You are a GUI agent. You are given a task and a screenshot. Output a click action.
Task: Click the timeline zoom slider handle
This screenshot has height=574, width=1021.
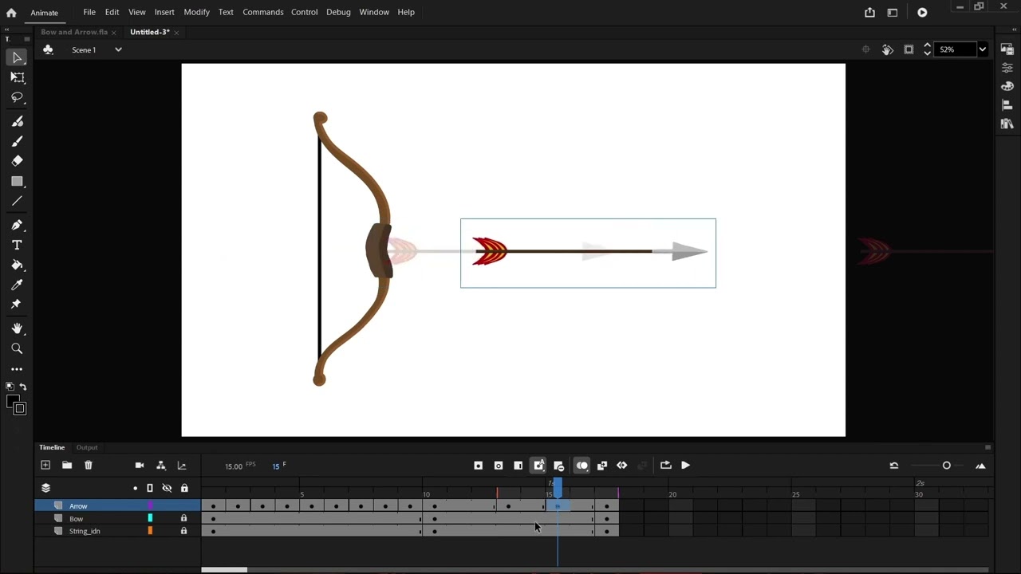[947, 466]
